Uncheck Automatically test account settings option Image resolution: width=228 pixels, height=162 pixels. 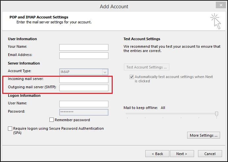coord(131,77)
